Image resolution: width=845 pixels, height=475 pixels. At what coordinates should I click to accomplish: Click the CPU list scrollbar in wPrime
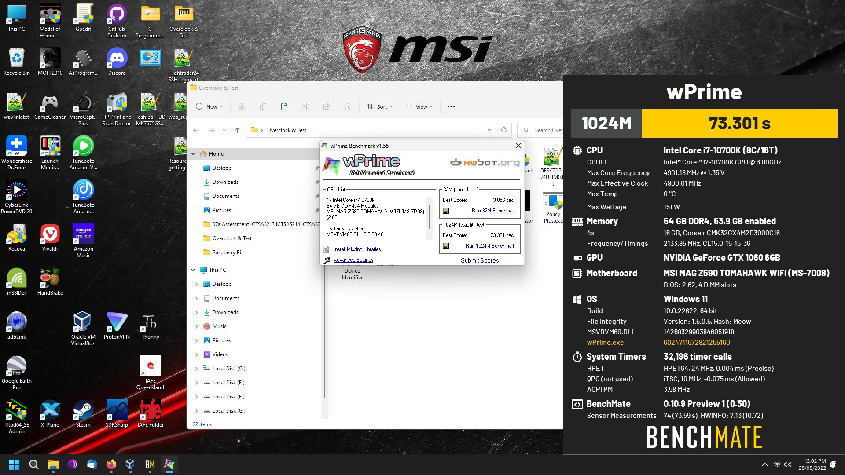pos(430,216)
